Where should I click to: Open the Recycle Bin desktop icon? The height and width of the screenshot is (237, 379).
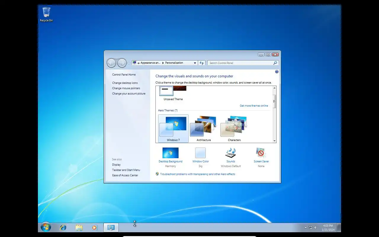[46, 15]
